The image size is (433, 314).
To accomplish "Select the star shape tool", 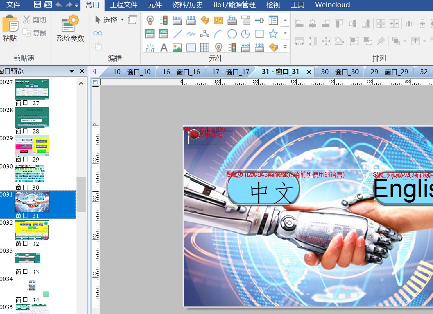I will [273, 34].
